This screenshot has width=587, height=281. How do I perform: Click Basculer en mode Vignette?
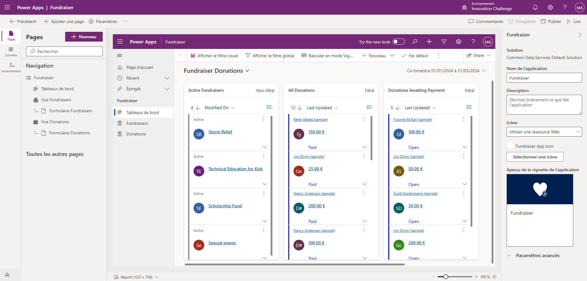click(327, 55)
